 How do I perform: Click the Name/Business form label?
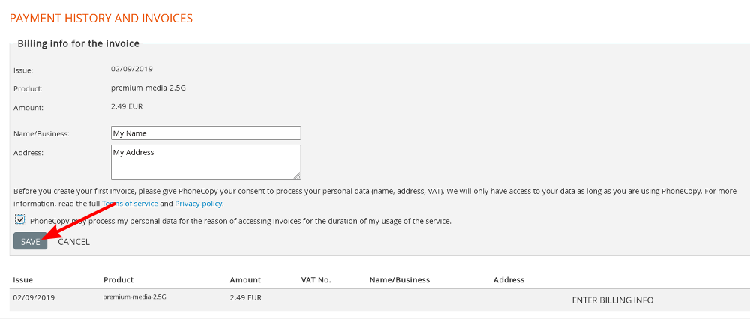pyautogui.click(x=41, y=134)
